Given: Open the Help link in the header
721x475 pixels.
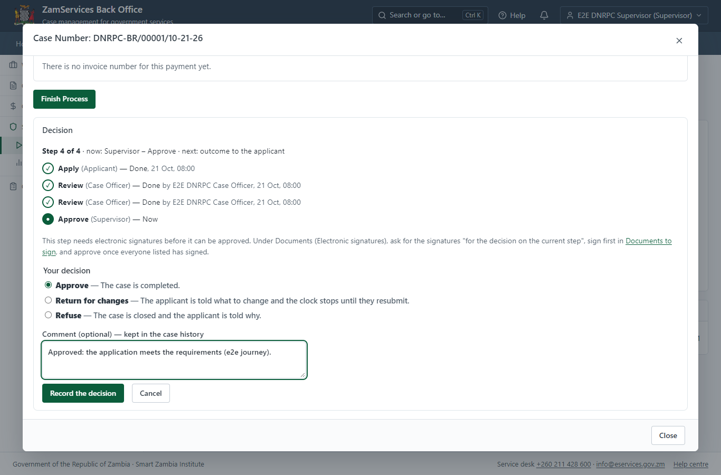Looking at the screenshot, I should (x=512, y=15).
